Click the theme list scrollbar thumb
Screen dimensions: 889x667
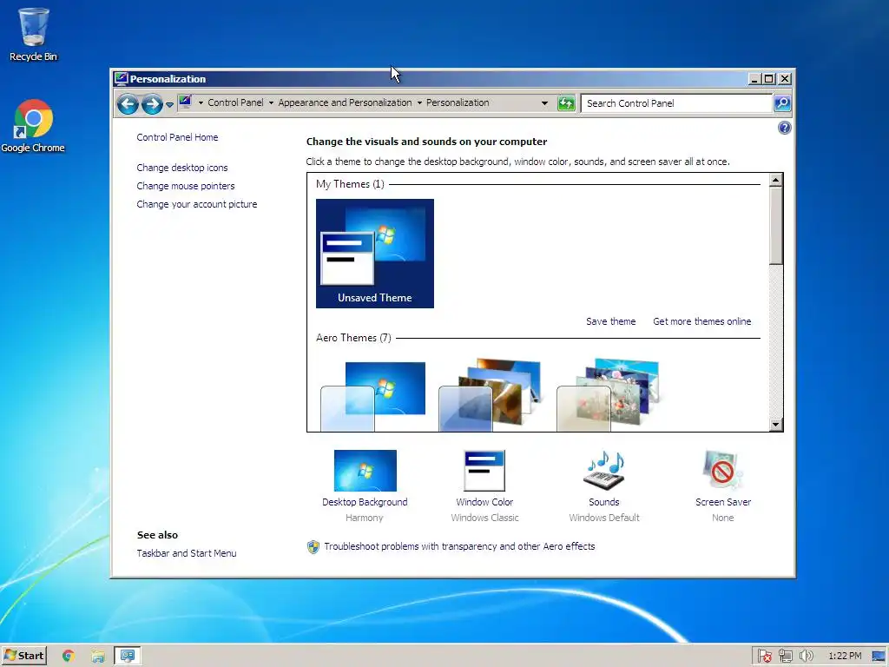tap(775, 226)
